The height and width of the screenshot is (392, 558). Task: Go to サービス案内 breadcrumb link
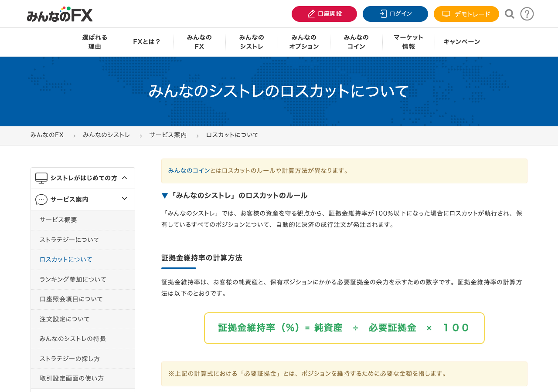(168, 135)
